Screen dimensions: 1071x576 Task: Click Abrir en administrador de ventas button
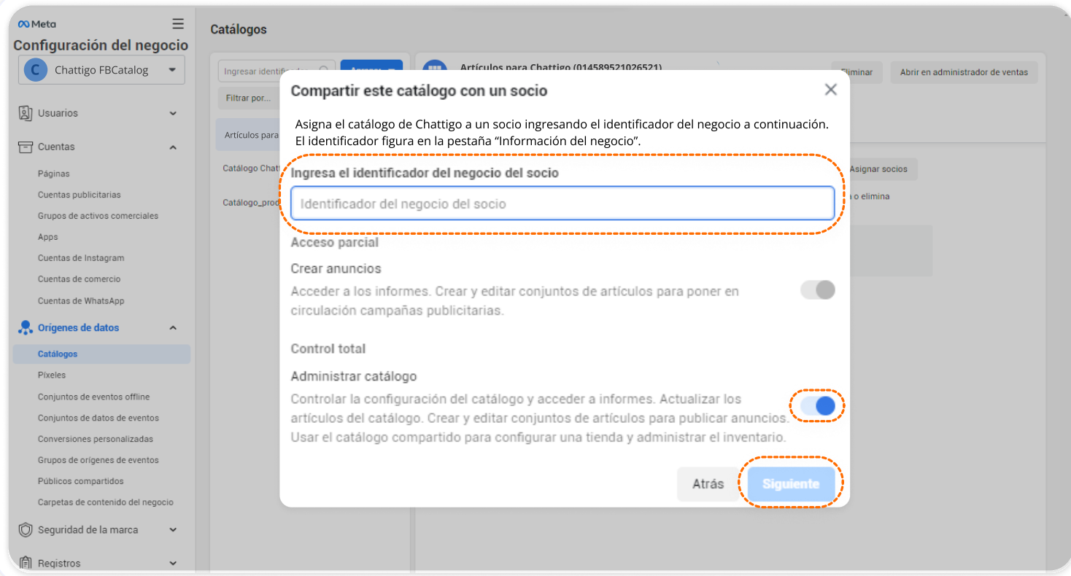pos(963,72)
